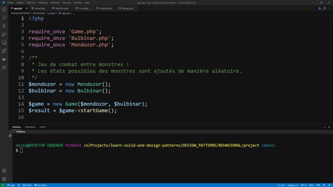Open the Remote Explorer view

tap(4, 43)
